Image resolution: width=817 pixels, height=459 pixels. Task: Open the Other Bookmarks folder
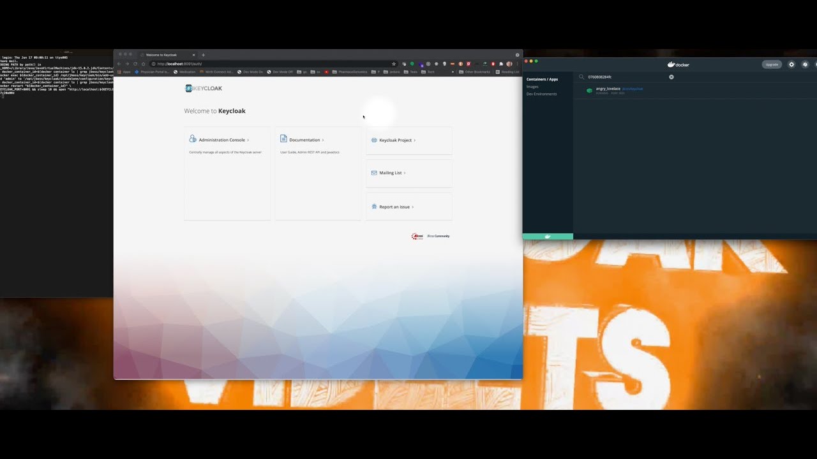point(474,72)
